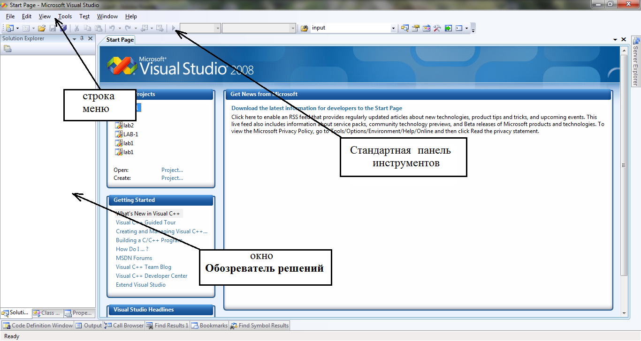Image resolution: width=641 pixels, height=341 pixels.
Task: Select the Start Page document tab
Action: click(120, 40)
